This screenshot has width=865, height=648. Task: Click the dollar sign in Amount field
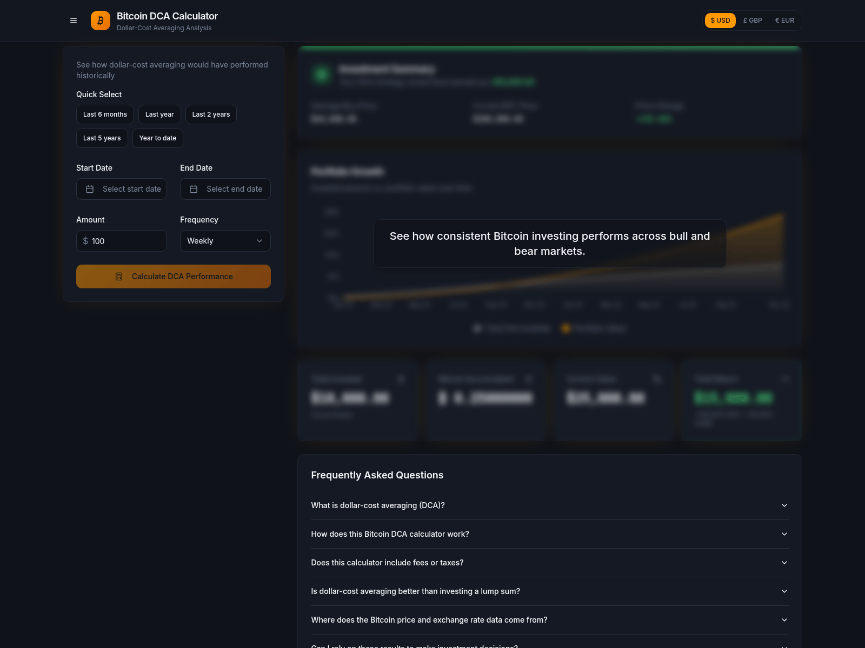(85, 241)
